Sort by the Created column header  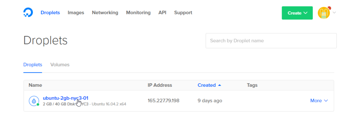coord(206,85)
